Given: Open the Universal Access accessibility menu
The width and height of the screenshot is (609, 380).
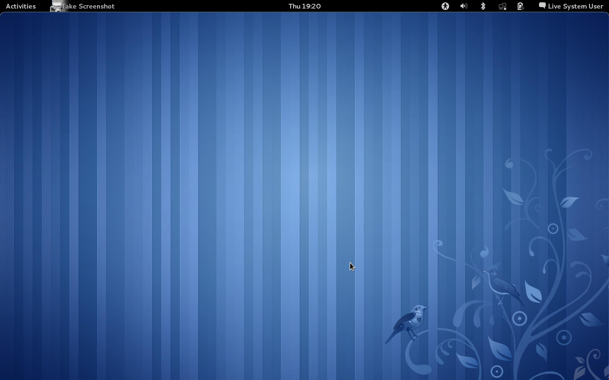Looking at the screenshot, I should pos(445,6).
